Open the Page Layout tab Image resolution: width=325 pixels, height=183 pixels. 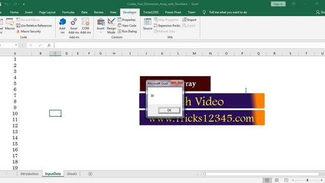click(x=47, y=12)
